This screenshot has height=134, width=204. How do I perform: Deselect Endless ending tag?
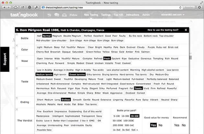[x=66, y=100]
